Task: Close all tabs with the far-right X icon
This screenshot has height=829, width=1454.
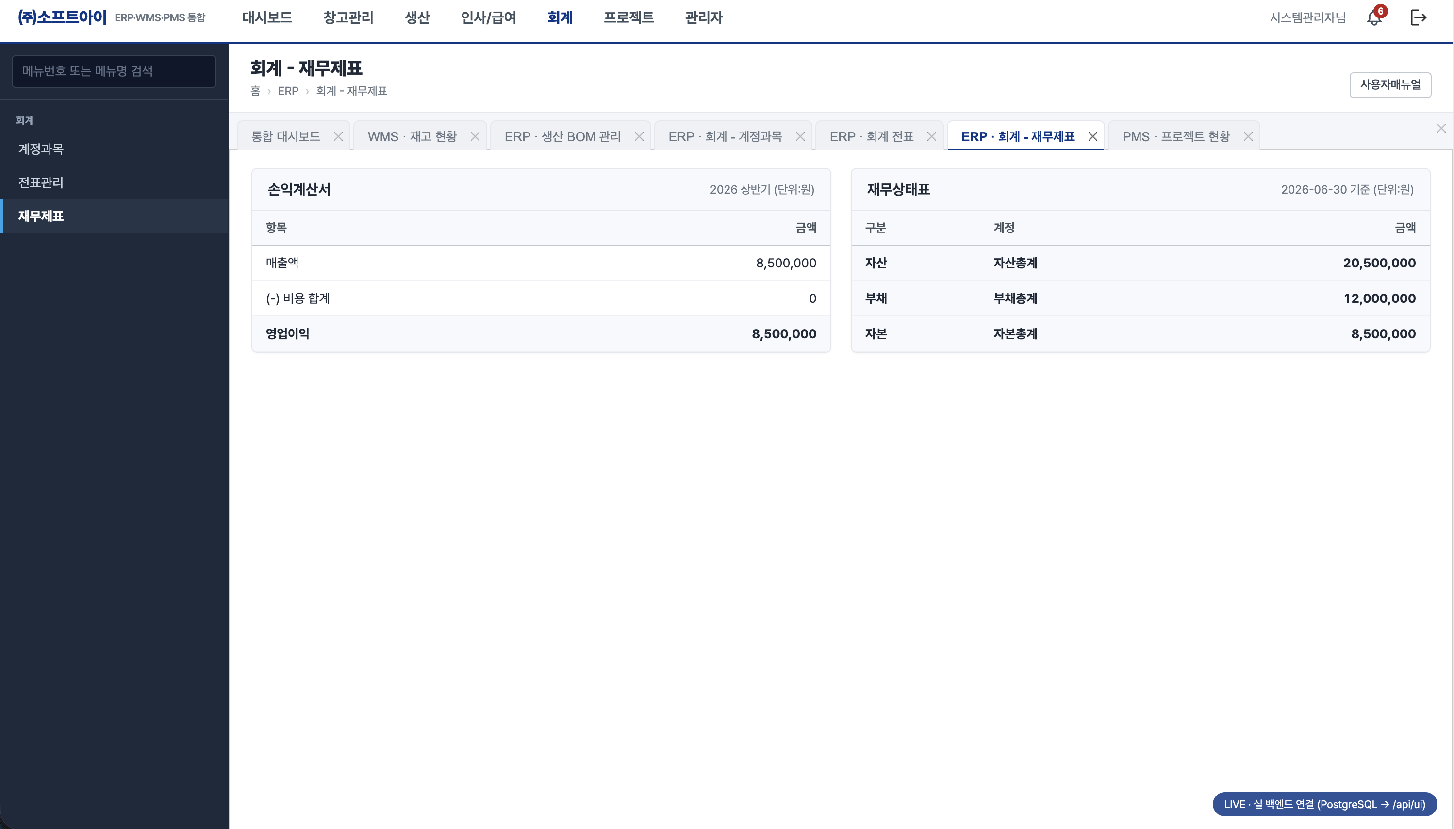Action: [x=1441, y=129]
